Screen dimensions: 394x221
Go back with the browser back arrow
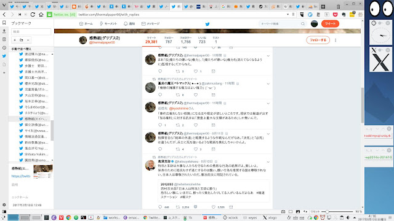[x=4, y=15]
